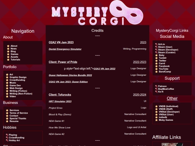
Task: Click the star icon beside Facebook
Action: (x=156, y=66)
